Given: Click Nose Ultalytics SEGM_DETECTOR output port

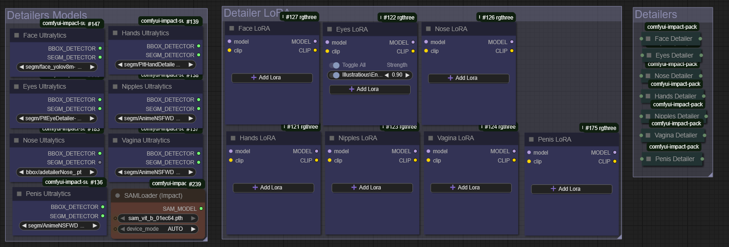Looking at the screenshot, I should click(x=100, y=162).
